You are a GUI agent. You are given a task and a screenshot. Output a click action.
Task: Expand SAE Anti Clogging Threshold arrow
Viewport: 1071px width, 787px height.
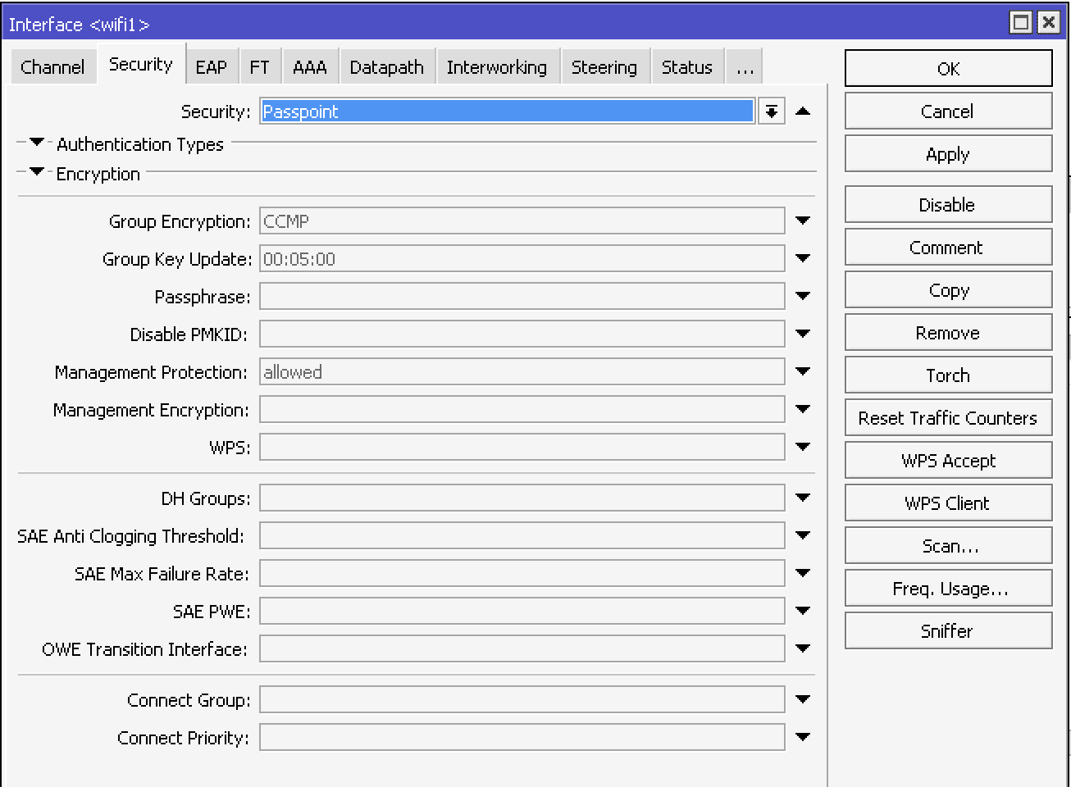coord(803,535)
